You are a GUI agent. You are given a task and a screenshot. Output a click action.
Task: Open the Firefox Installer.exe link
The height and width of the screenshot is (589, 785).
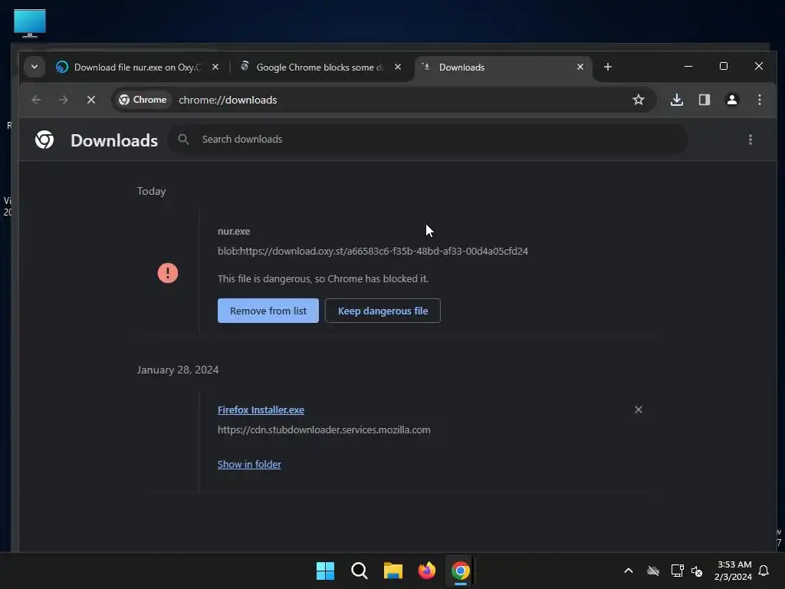261,410
